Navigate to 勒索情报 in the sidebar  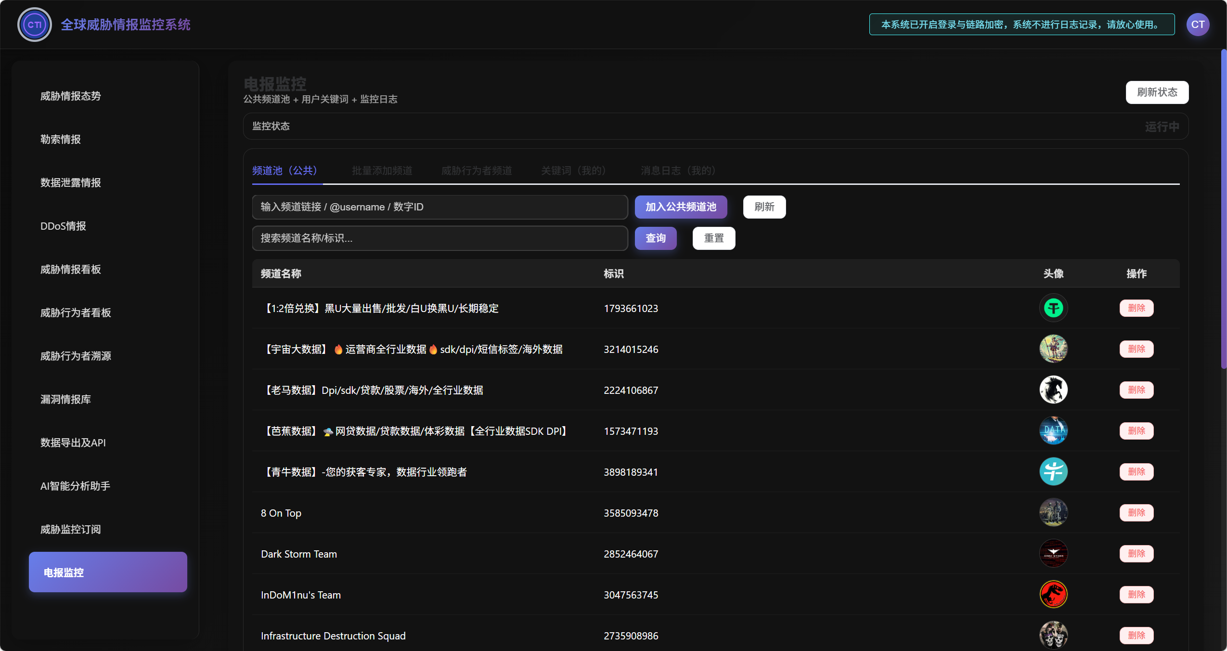61,139
